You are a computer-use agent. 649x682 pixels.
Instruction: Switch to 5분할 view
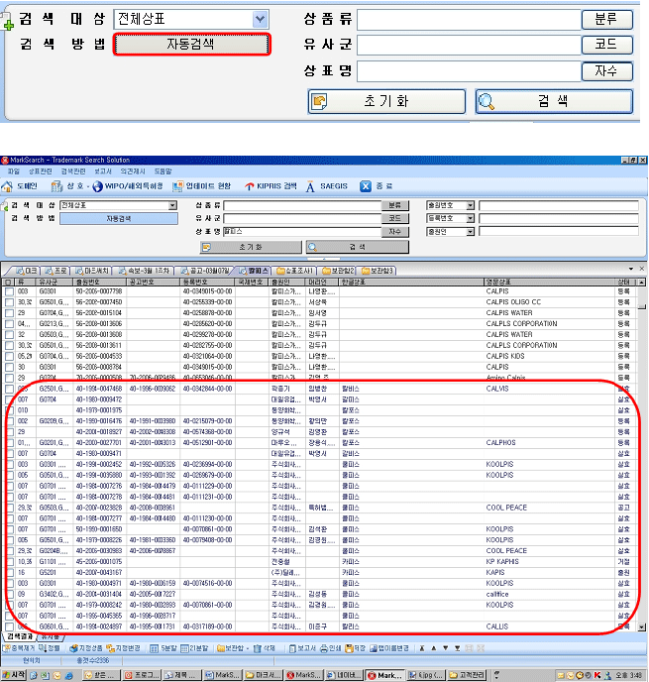tap(163, 648)
